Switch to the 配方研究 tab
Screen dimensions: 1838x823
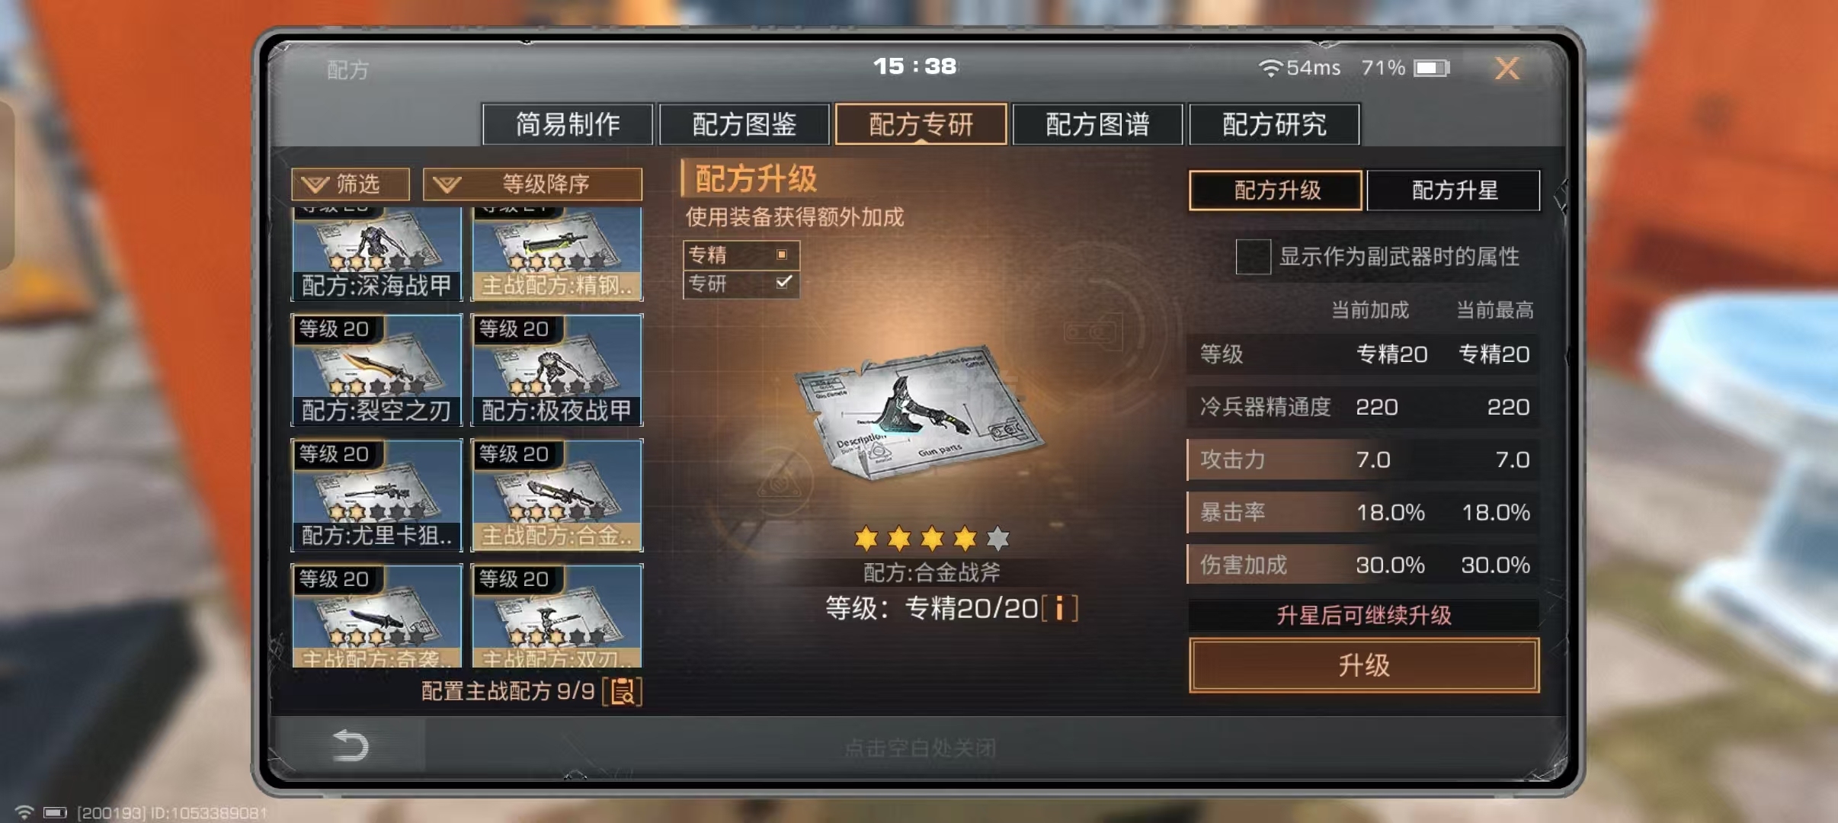pos(1274,124)
